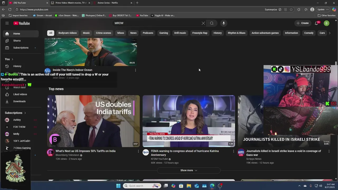
Task: Open FCK THEM channel subscription
Action: point(21,127)
